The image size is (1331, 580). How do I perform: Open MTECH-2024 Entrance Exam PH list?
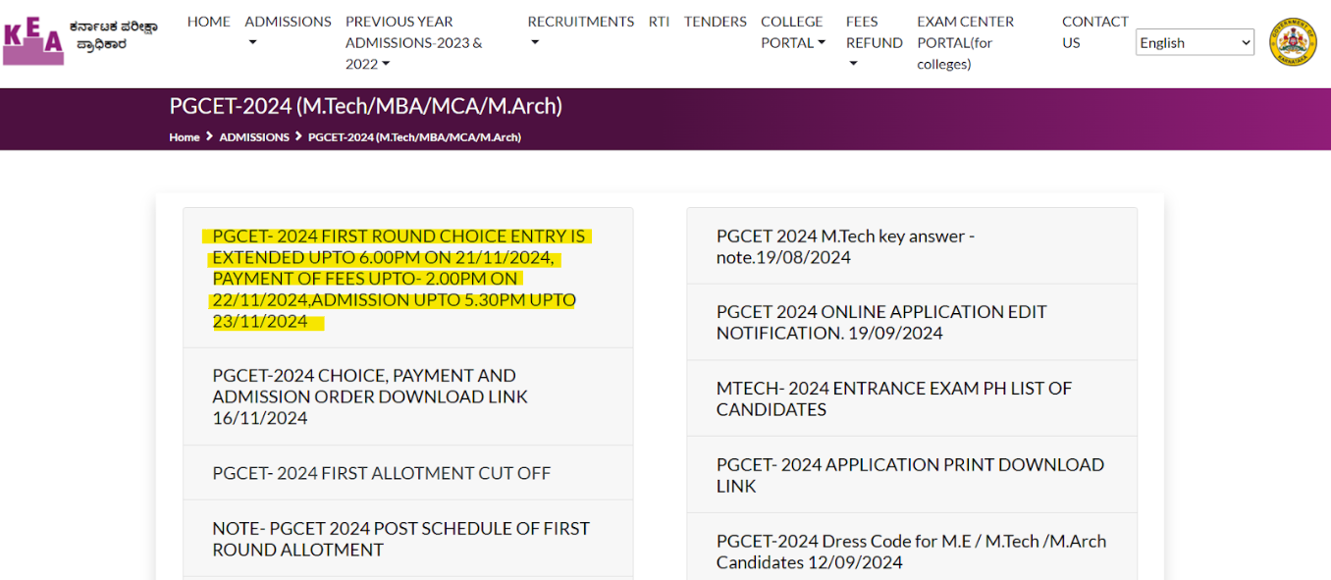tap(893, 398)
